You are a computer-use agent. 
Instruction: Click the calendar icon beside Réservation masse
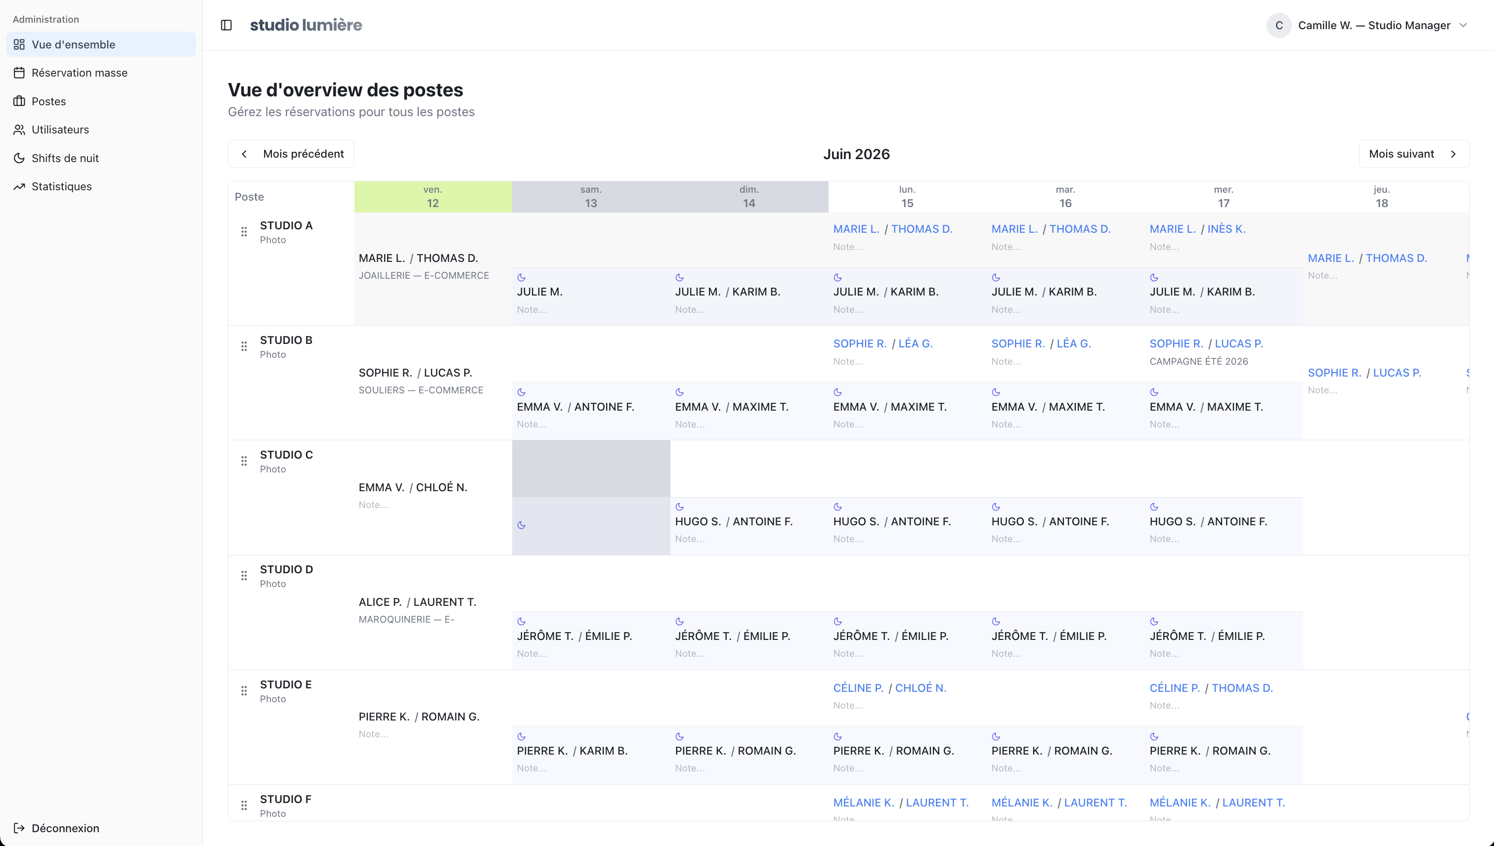[x=19, y=73]
